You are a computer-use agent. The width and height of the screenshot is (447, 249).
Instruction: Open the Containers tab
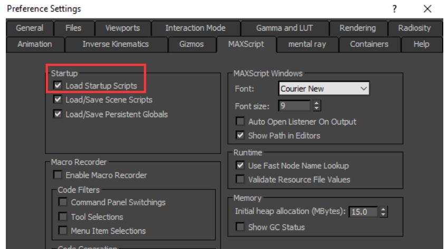pyautogui.click(x=369, y=44)
